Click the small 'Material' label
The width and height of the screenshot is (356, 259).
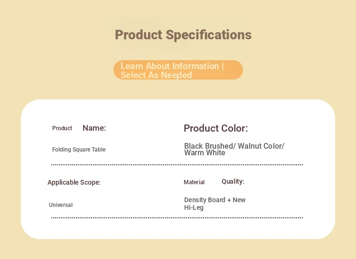tap(194, 182)
